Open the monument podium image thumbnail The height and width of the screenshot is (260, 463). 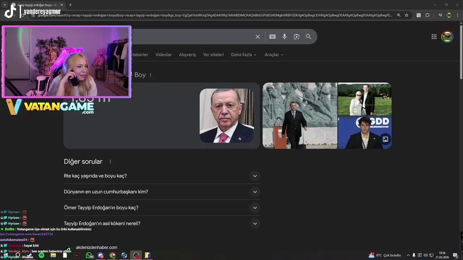tap(300, 116)
